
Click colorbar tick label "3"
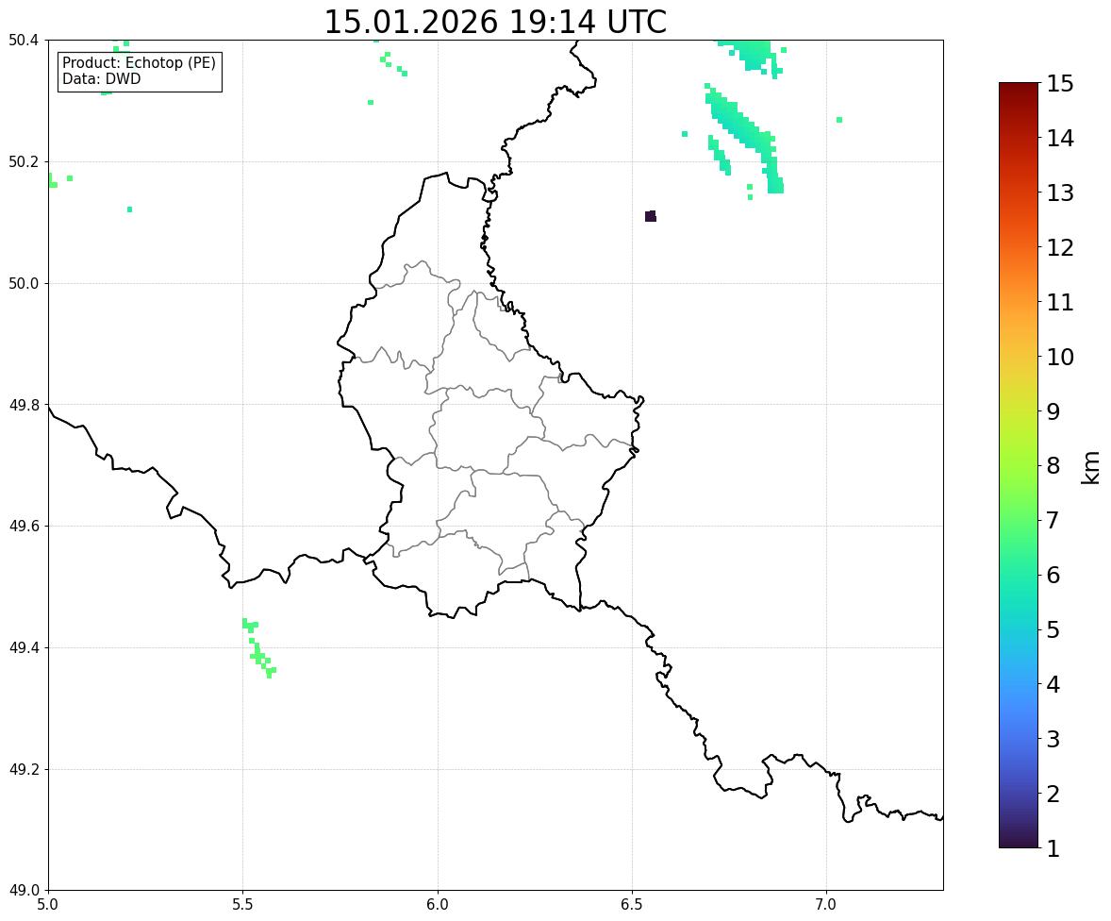[1053, 739]
